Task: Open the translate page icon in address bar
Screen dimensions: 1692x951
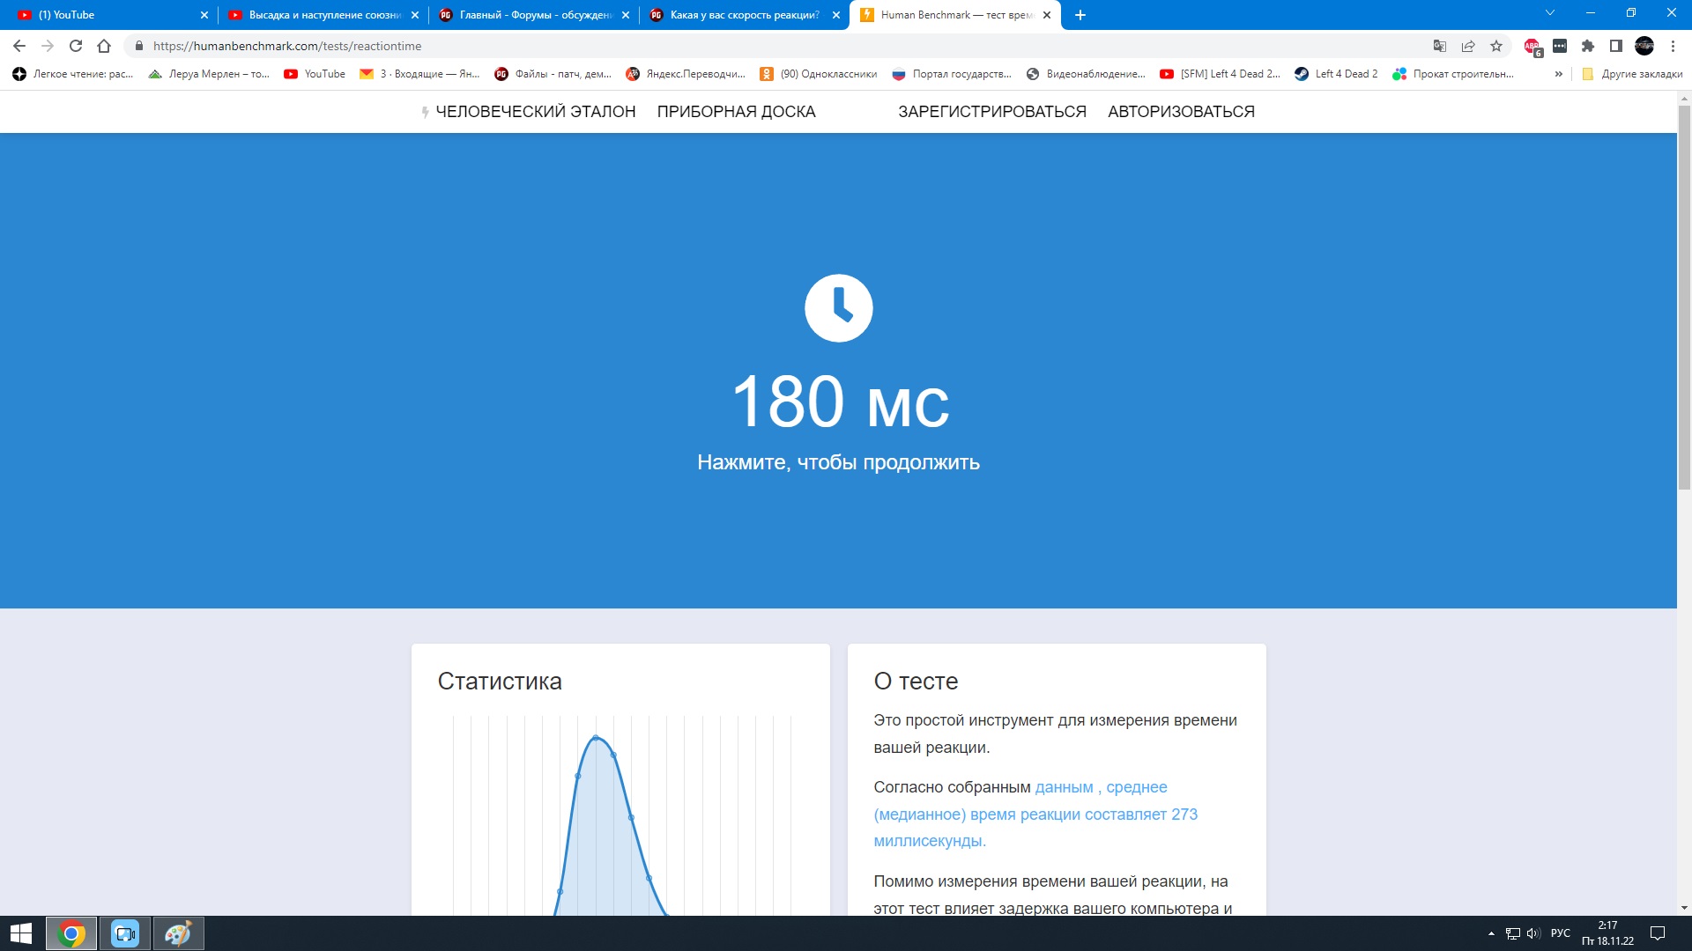Action: [x=1440, y=46]
